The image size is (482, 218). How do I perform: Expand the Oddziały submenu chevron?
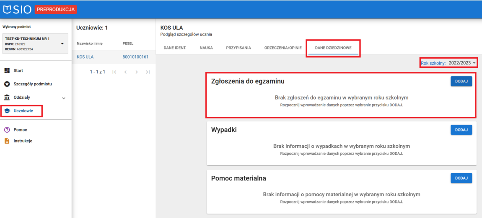tap(64, 98)
